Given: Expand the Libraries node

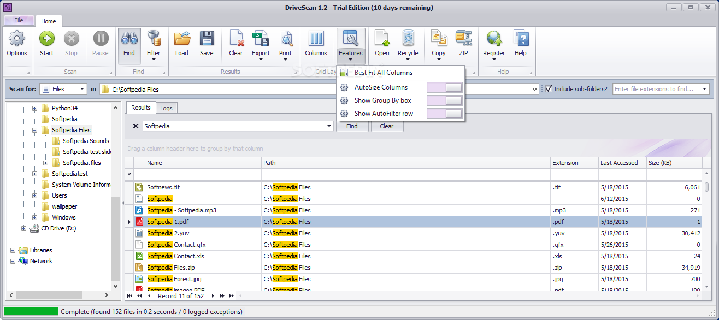Looking at the screenshot, I should [13, 250].
